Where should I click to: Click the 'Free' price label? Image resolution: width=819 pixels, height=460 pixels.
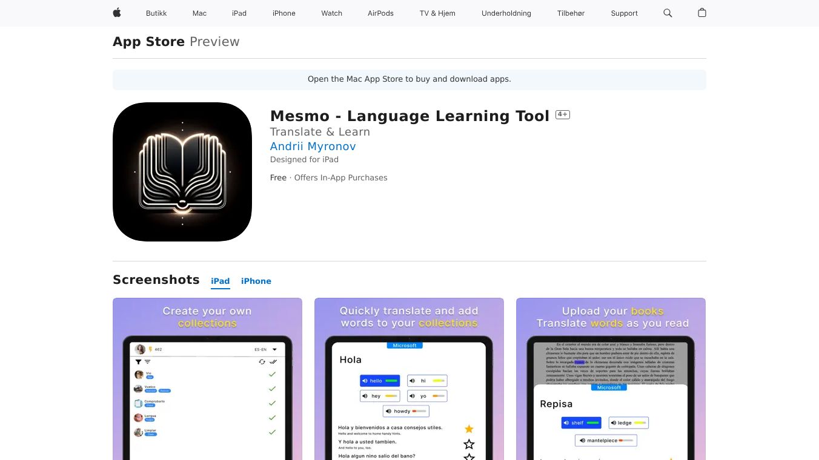click(x=278, y=178)
